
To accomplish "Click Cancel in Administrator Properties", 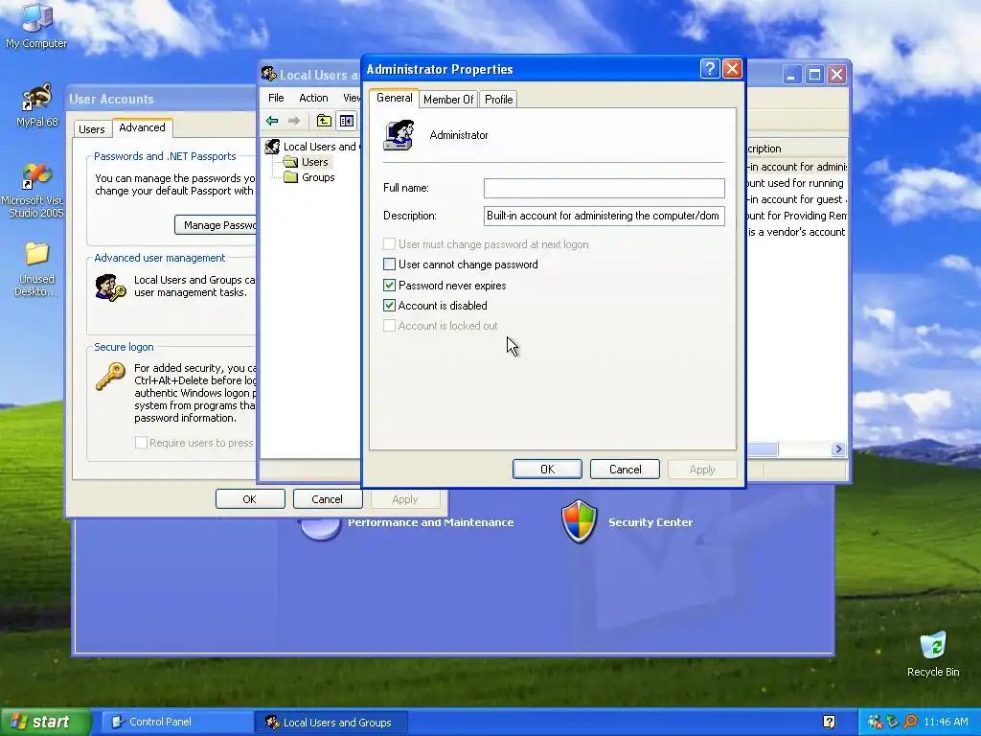I will [625, 470].
